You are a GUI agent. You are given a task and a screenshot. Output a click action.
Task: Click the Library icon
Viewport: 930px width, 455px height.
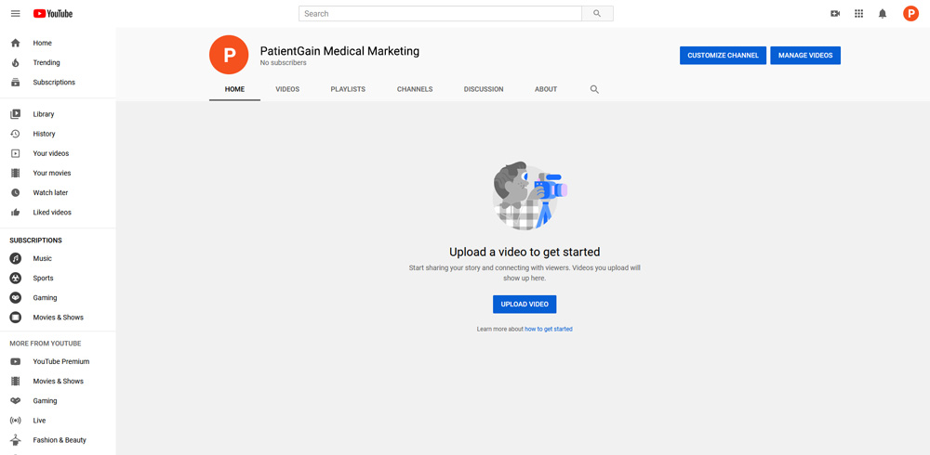click(x=16, y=114)
